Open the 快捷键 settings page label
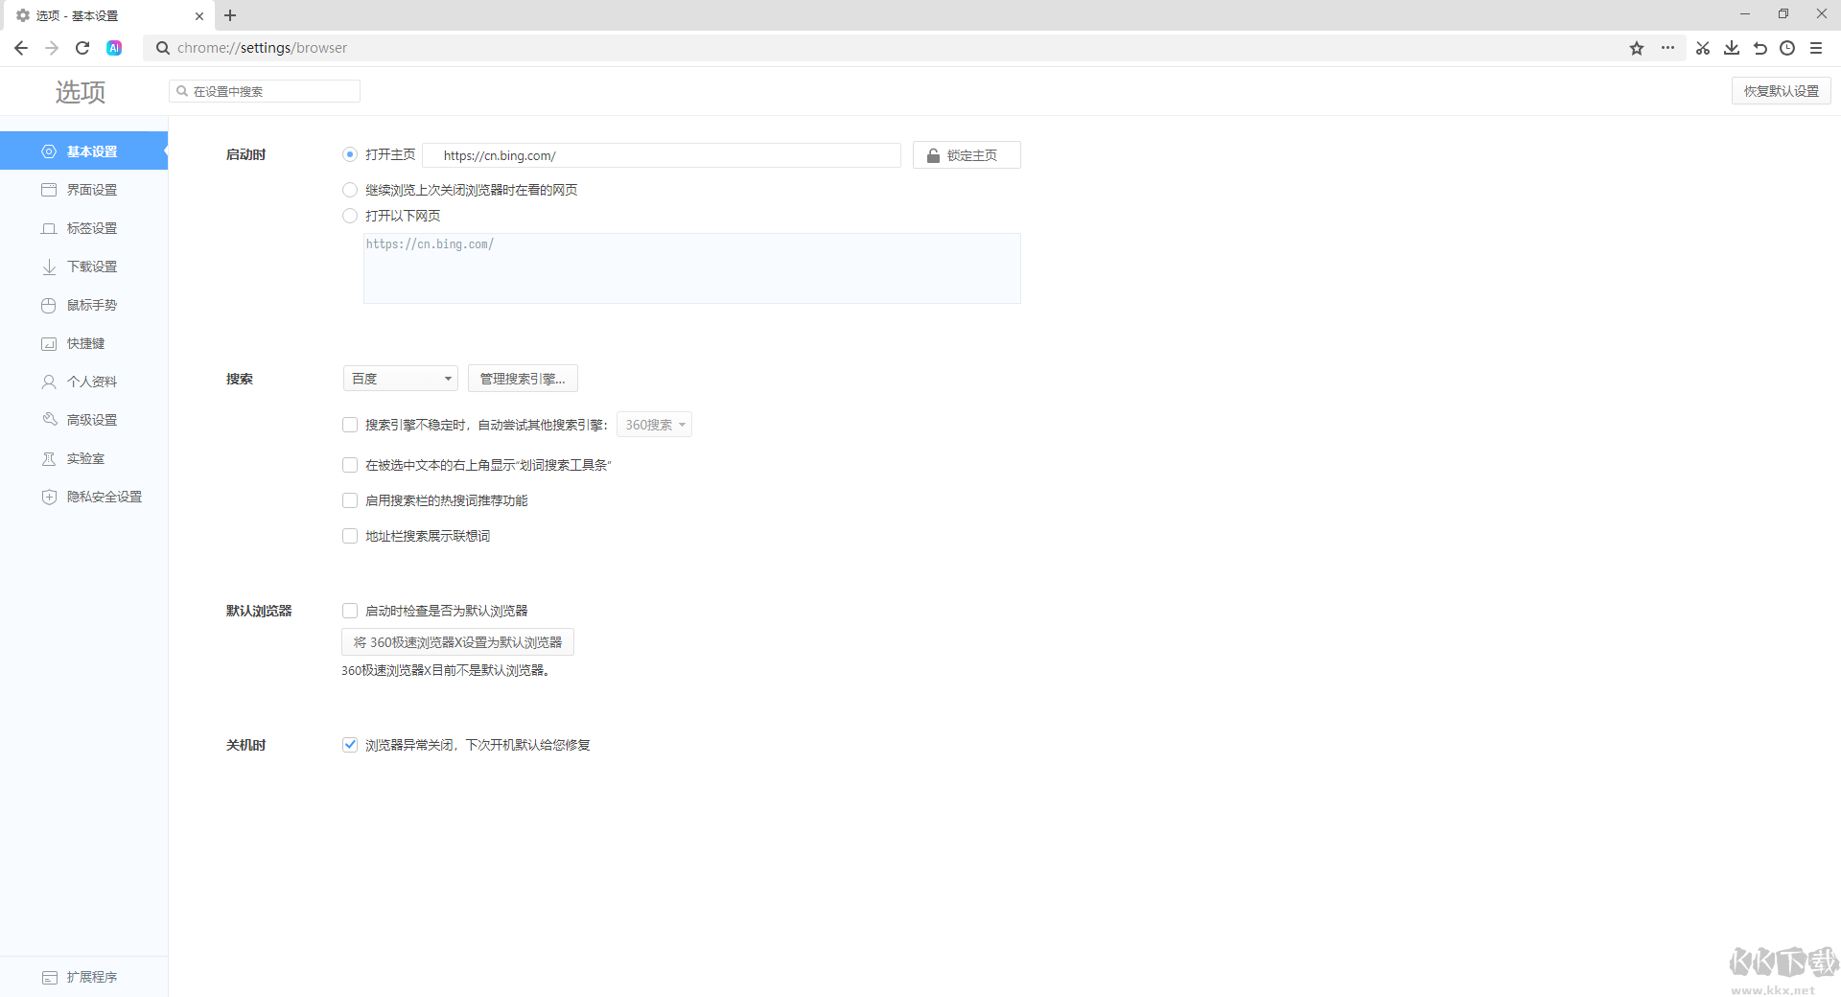The width and height of the screenshot is (1841, 997). (x=86, y=343)
